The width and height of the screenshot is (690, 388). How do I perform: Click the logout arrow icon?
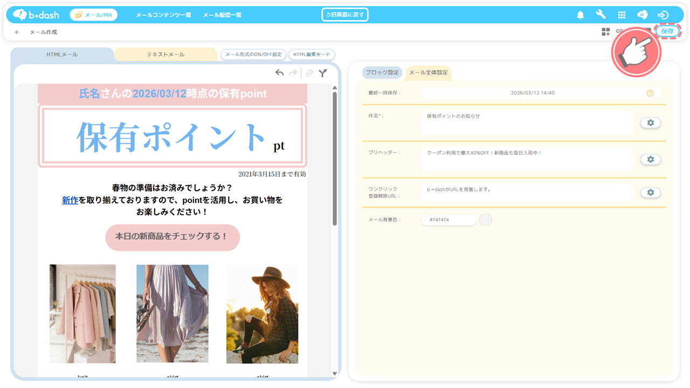pos(663,15)
